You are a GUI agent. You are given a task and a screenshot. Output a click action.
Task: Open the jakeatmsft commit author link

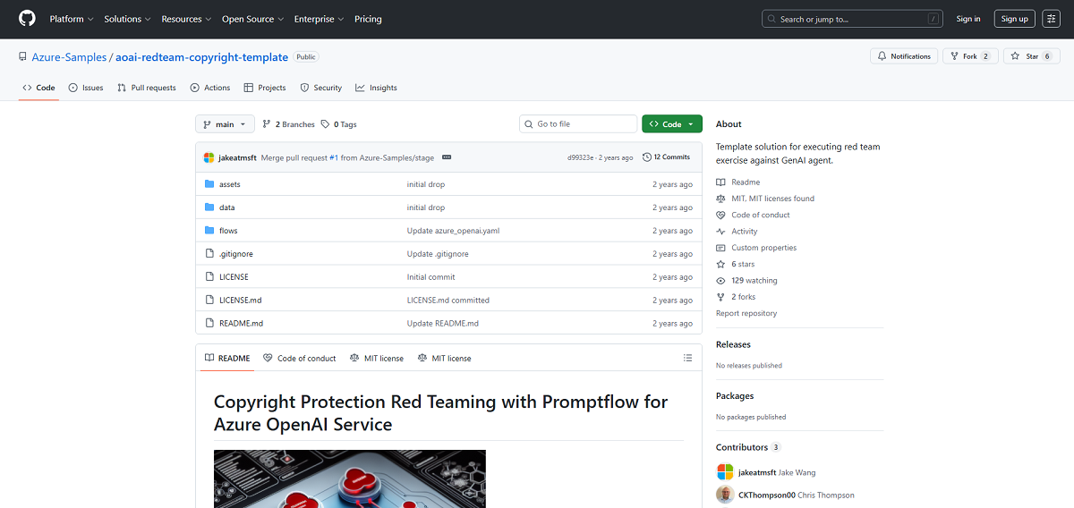[238, 157]
